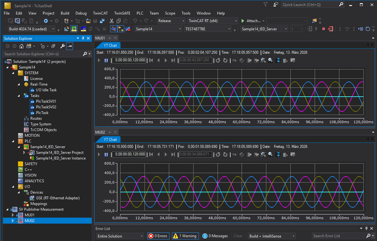Click the blue X-axis scale icon in MU01
Screen dimensions: 377x241
coord(278,61)
